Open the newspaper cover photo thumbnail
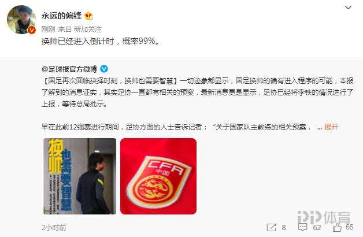This screenshot has width=363, height=237. [x=80, y=176]
